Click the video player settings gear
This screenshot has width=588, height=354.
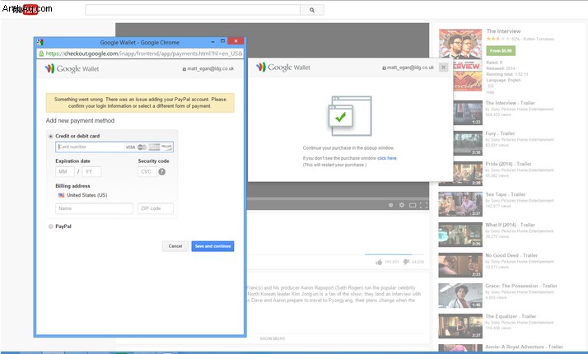pyautogui.click(x=402, y=205)
